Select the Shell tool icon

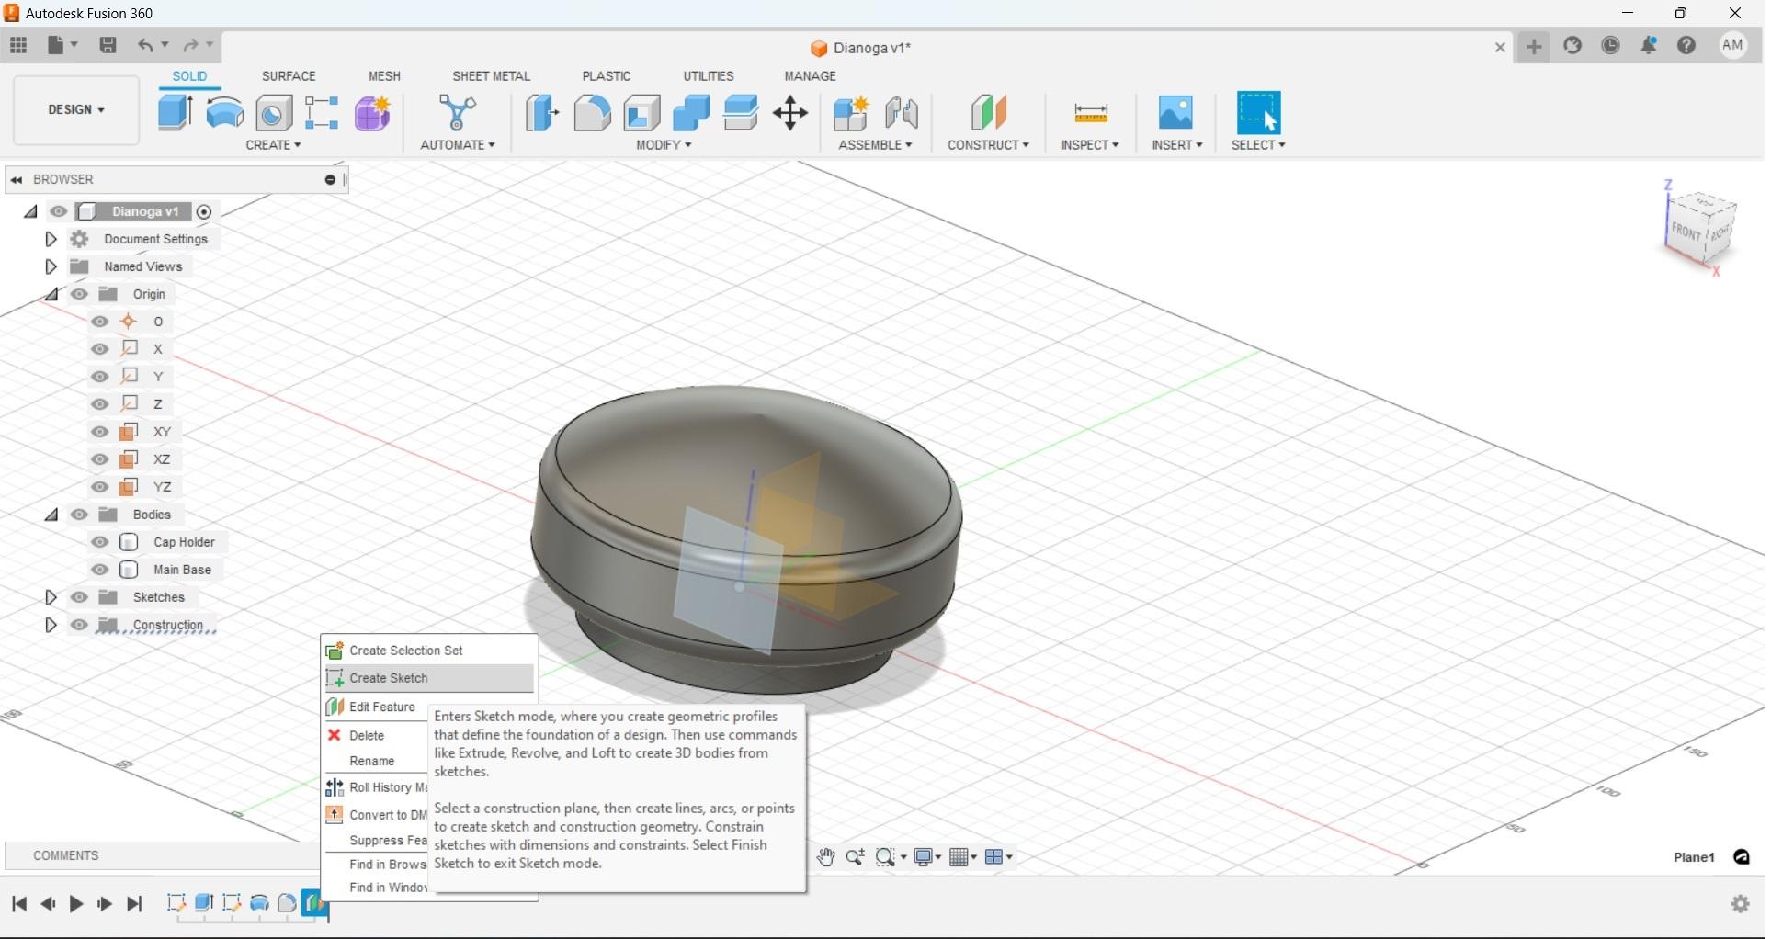[x=641, y=113]
